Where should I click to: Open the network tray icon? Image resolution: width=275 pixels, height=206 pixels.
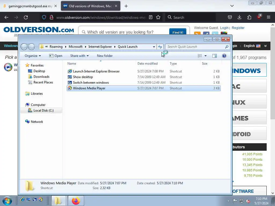coord(241,201)
